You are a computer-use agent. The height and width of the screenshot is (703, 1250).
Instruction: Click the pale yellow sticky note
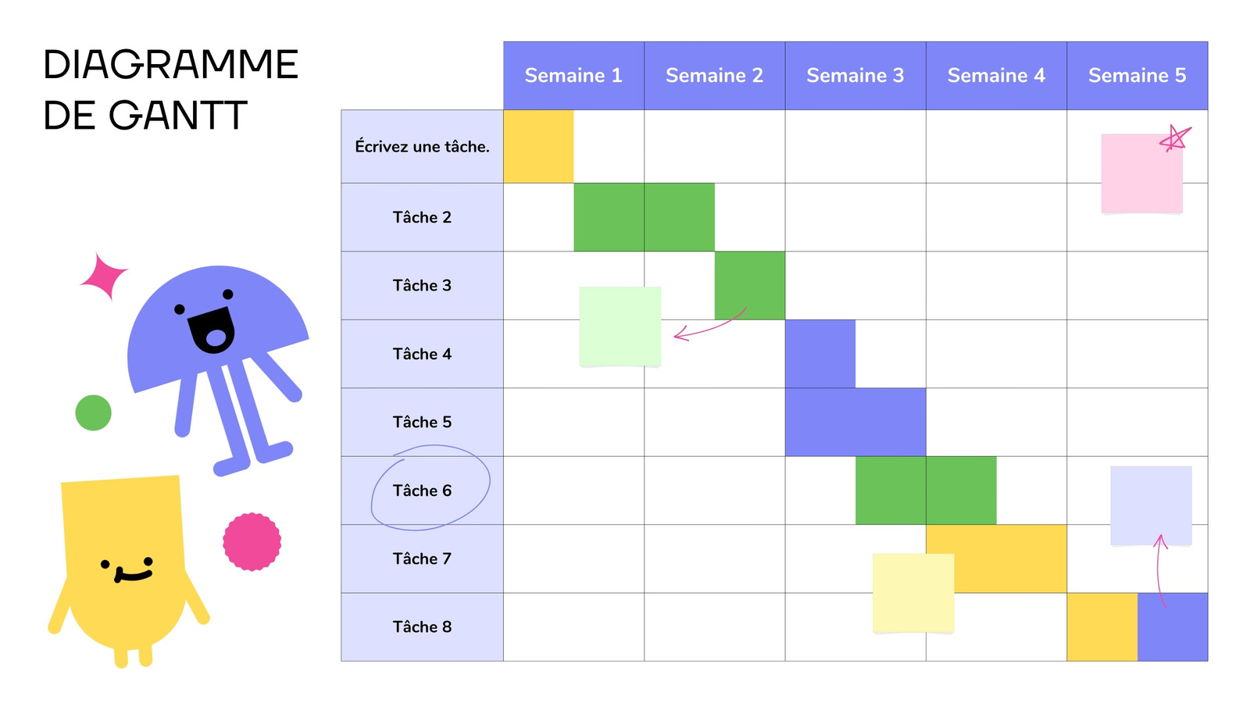(913, 594)
